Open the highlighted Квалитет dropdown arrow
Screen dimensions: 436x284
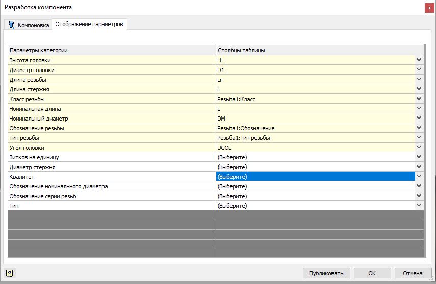(x=419, y=177)
